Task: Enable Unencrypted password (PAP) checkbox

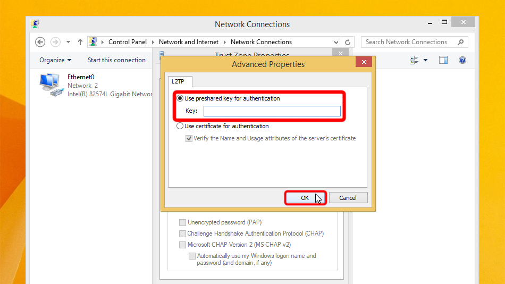Action: tap(183, 222)
